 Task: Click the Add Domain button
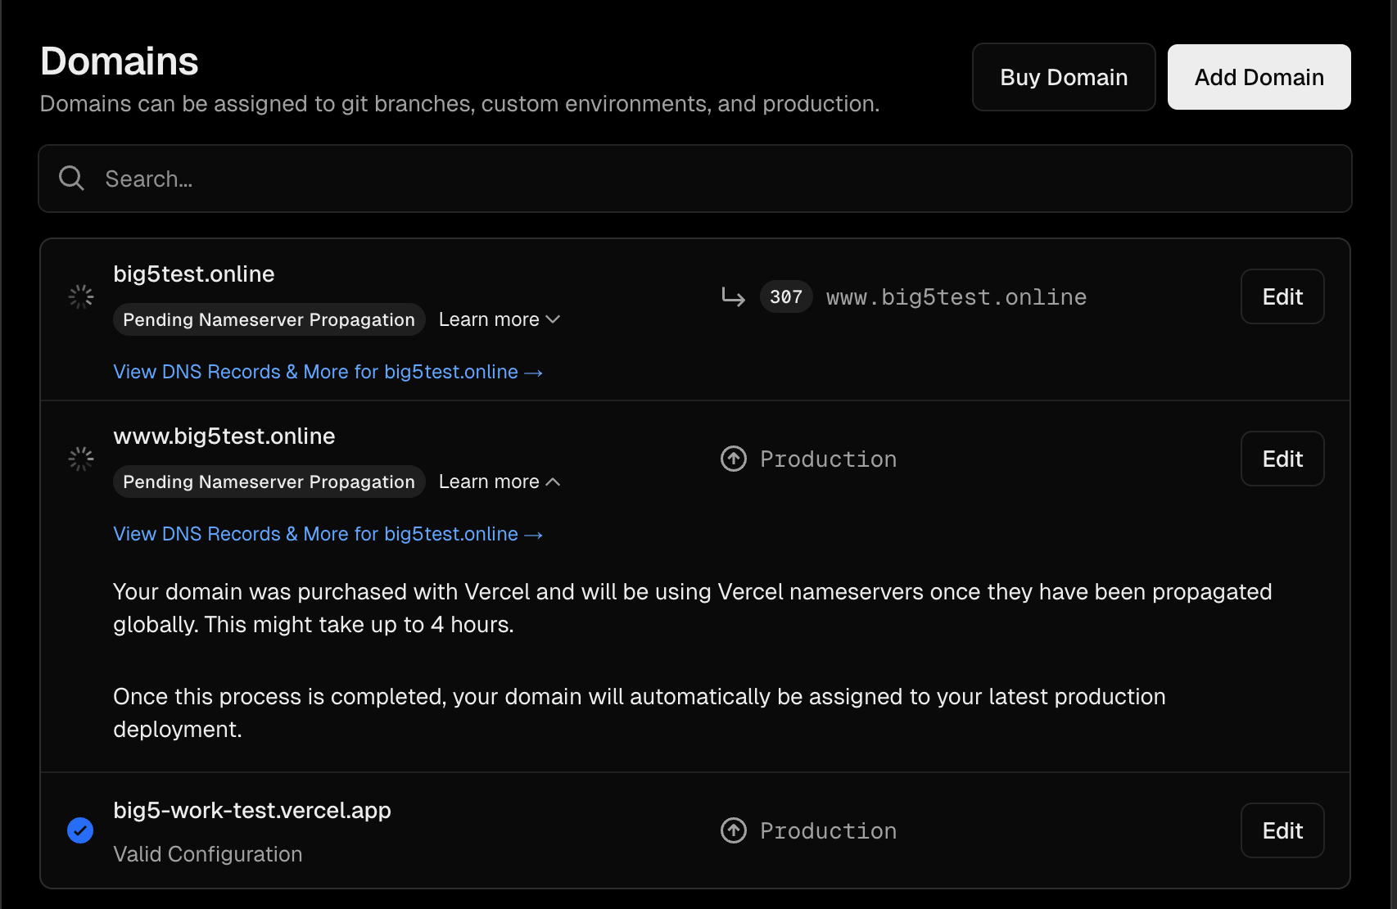pos(1259,77)
